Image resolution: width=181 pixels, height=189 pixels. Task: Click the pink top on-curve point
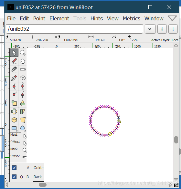click(104, 107)
